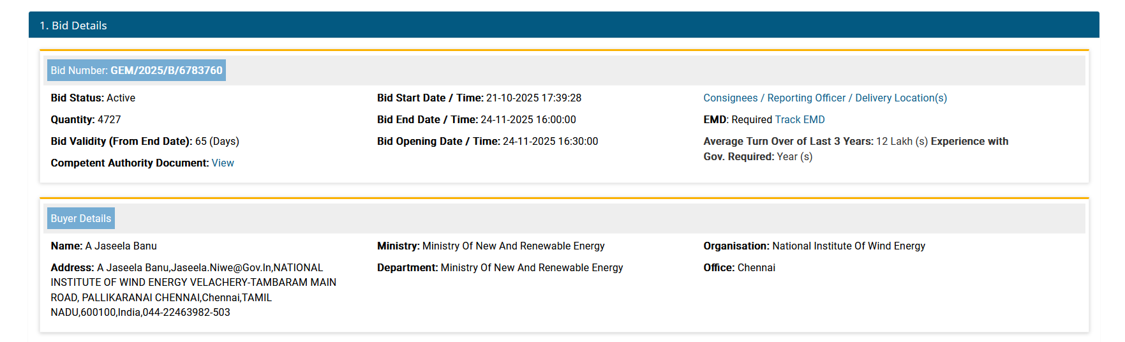This screenshot has width=1125, height=342.
Task: Click the buyer name A Jaseela Banu
Action: pyautogui.click(x=121, y=246)
